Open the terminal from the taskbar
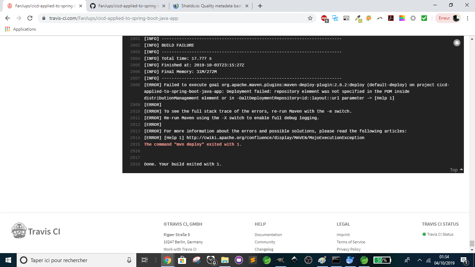The width and height of the screenshot is (475, 267). pos(336,260)
